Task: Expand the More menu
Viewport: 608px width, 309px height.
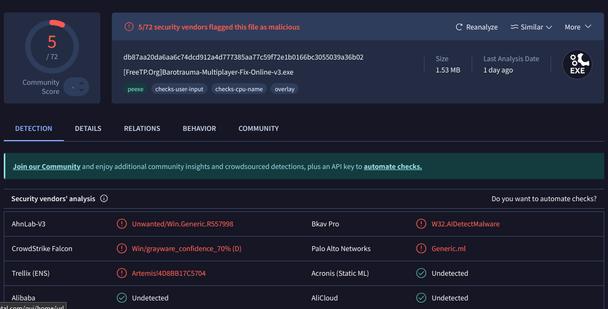Action: [x=578, y=27]
